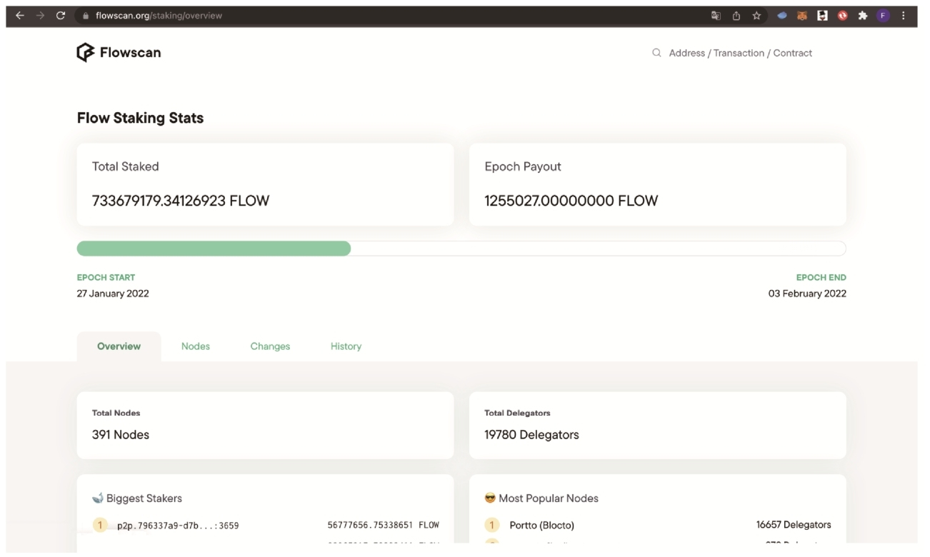Open the MetaMask fox extension

click(x=802, y=16)
